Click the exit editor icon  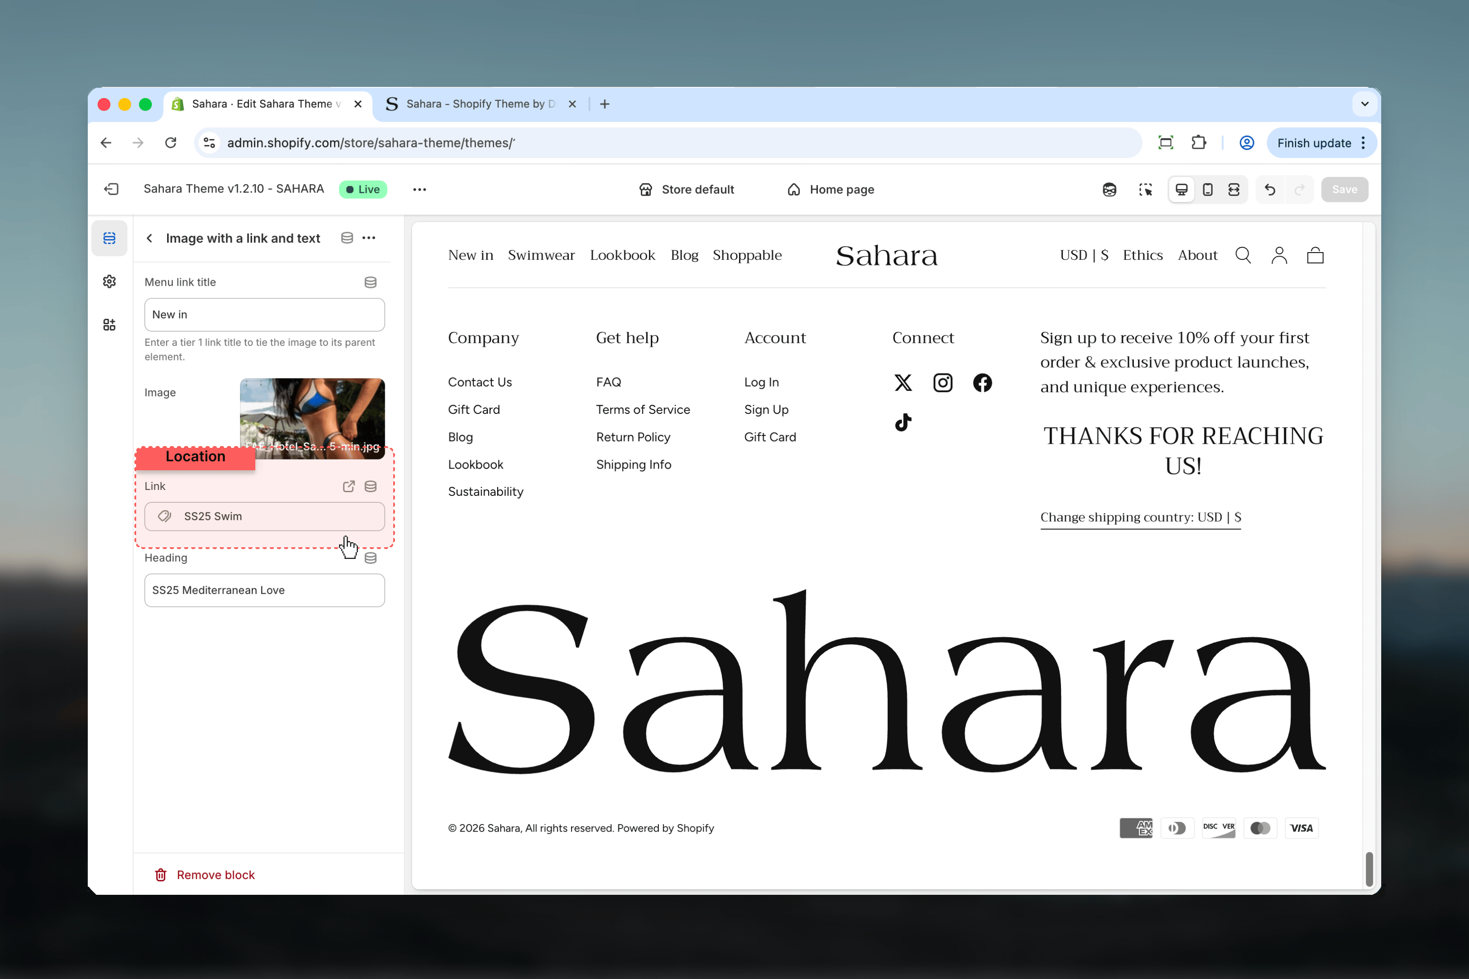(112, 189)
